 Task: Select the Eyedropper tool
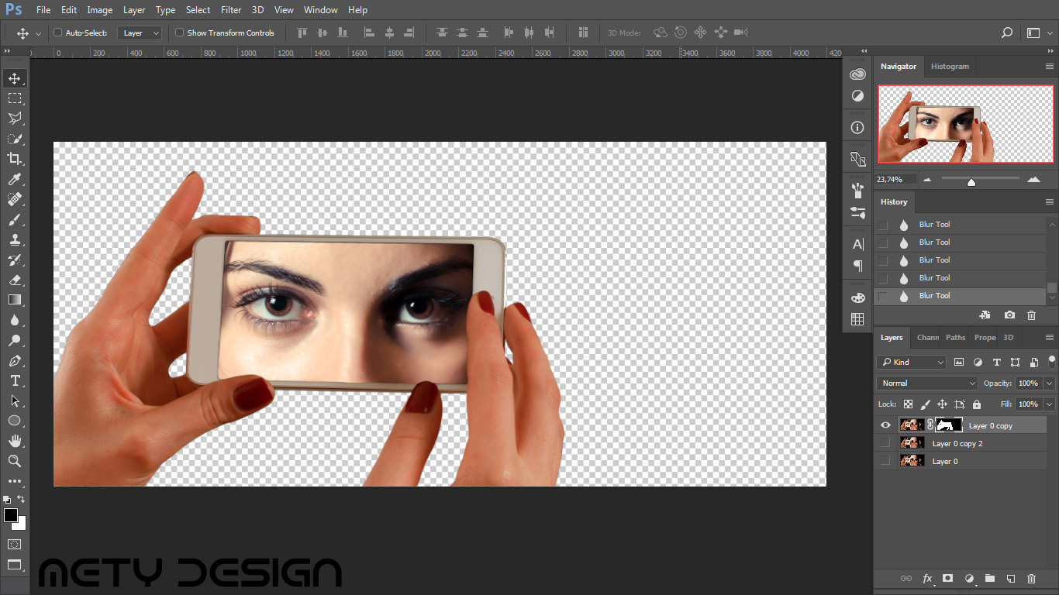[x=14, y=180]
